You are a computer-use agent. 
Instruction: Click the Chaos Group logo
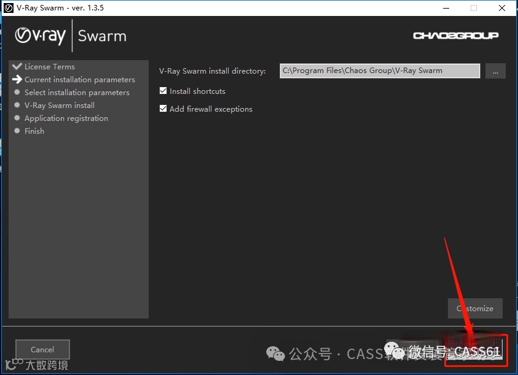pos(455,36)
